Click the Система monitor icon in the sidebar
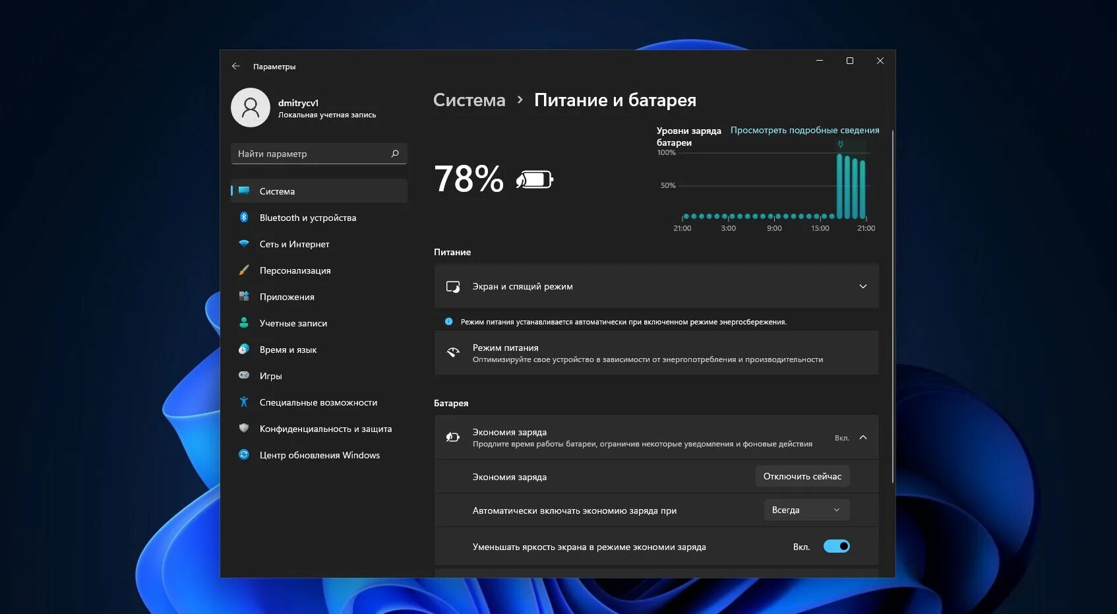1117x614 pixels. pyautogui.click(x=244, y=191)
